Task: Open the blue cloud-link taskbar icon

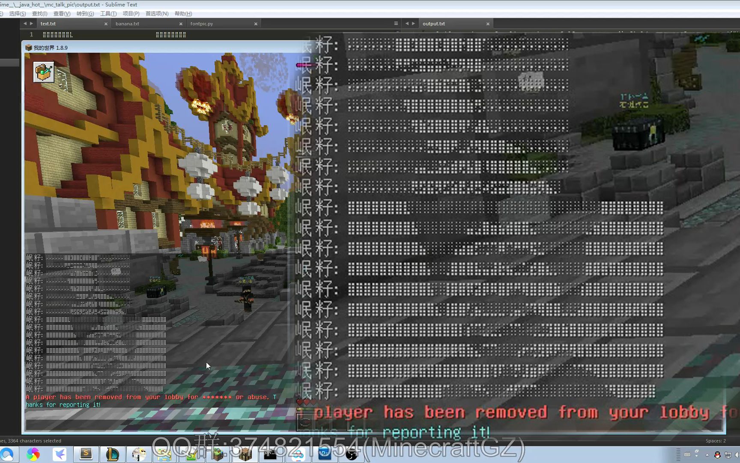Action: tap(298, 454)
